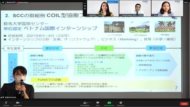Click the red Leave button
This screenshot has width=190, height=107.
tap(184, 104)
